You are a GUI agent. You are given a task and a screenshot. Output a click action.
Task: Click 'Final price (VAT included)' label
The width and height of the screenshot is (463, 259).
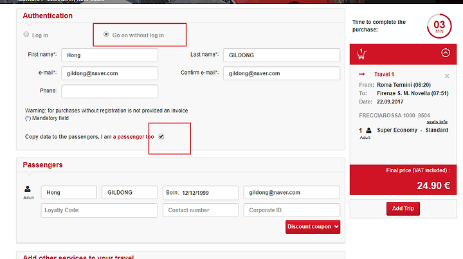tap(418, 170)
